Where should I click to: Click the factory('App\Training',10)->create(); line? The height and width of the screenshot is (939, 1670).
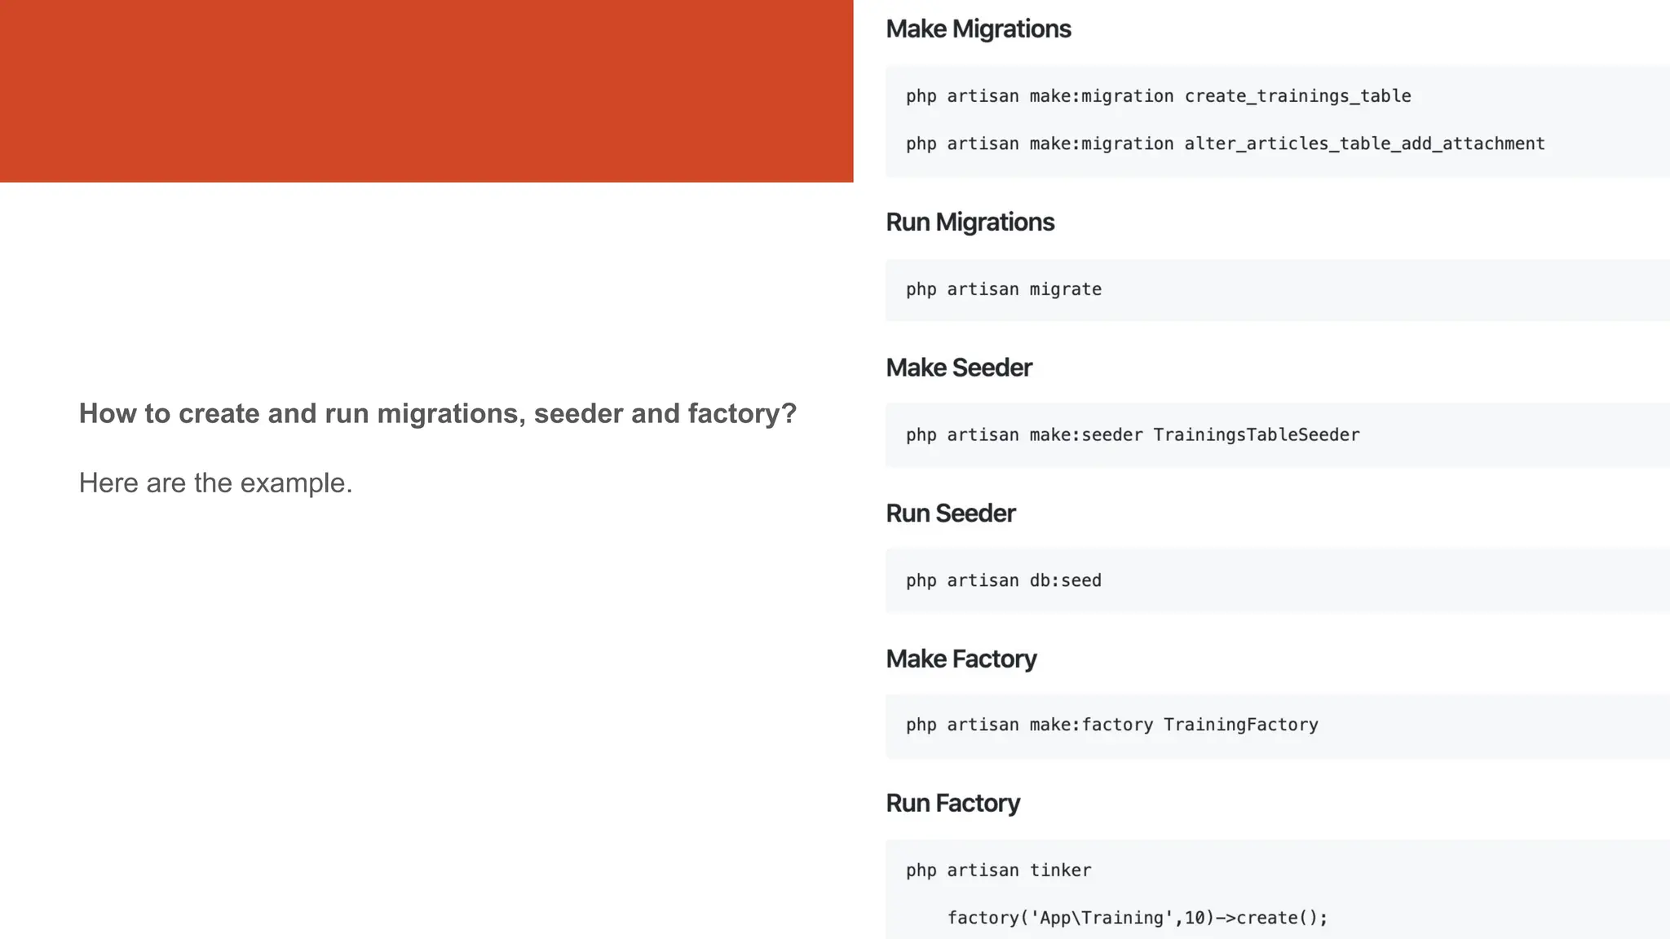point(1137,918)
